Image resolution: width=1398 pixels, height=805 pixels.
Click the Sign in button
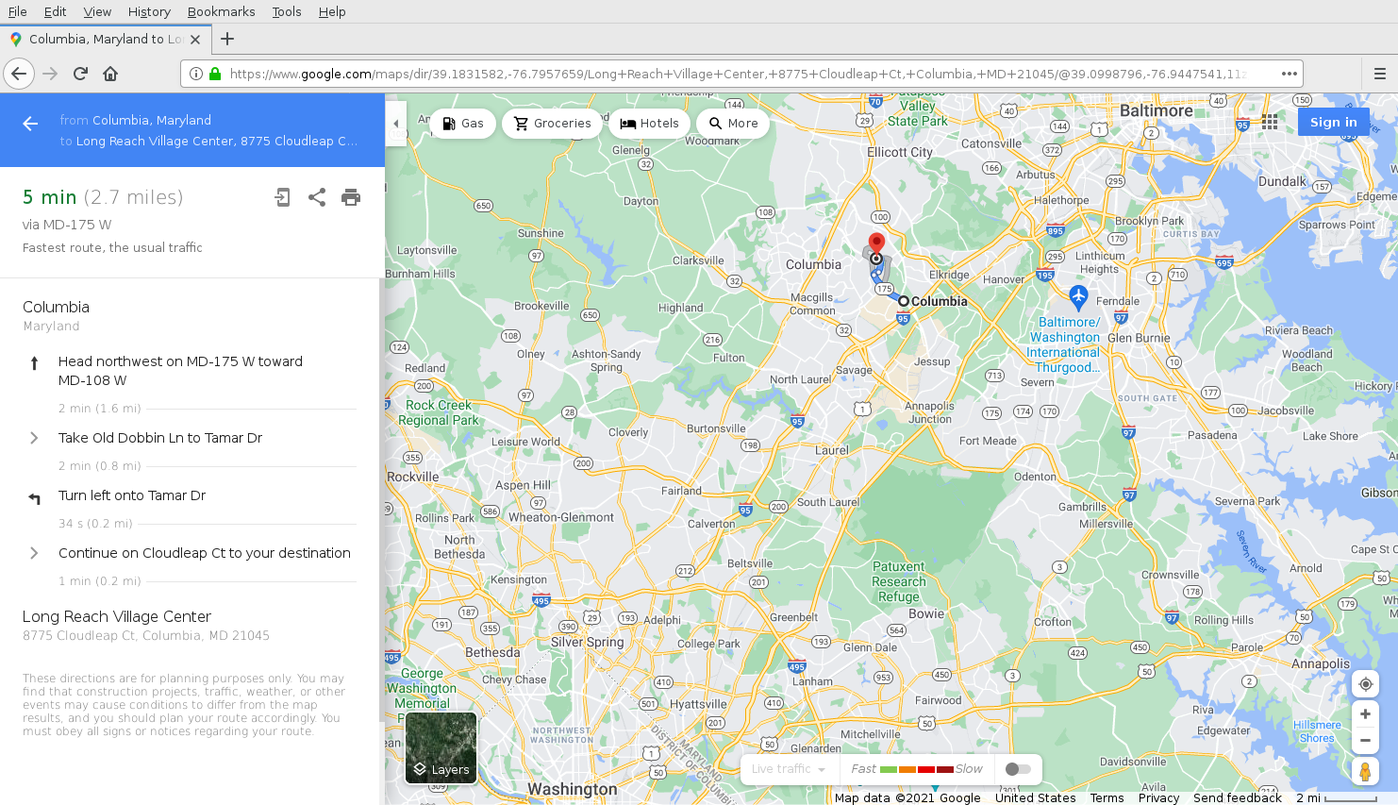(x=1333, y=122)
